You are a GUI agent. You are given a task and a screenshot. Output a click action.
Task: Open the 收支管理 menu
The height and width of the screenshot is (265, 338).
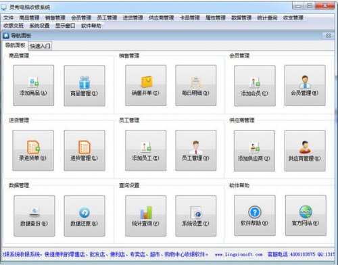(x=293, y=18)
